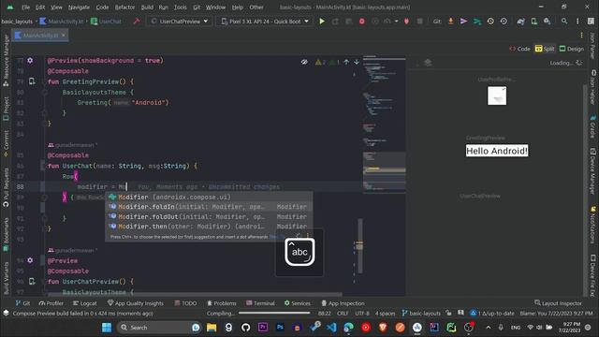
Task: Switch editor to Code view
Action: pyautogui.click(x=519, y=49)
